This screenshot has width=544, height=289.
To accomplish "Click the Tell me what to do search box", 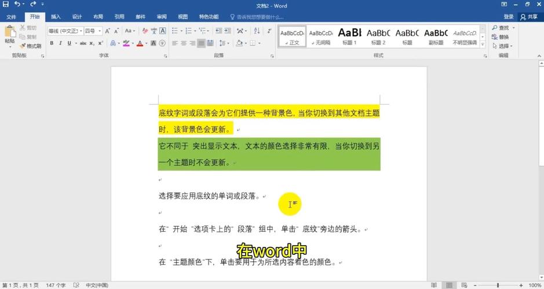I will pyautogui.click(x=257, y=17).
